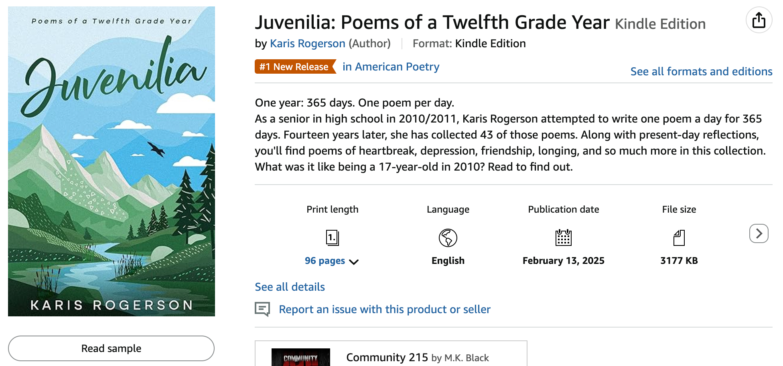Expand the 96 pages dropdown chevron
Screen dimensions: 783x366
click(x=354, y=262)
